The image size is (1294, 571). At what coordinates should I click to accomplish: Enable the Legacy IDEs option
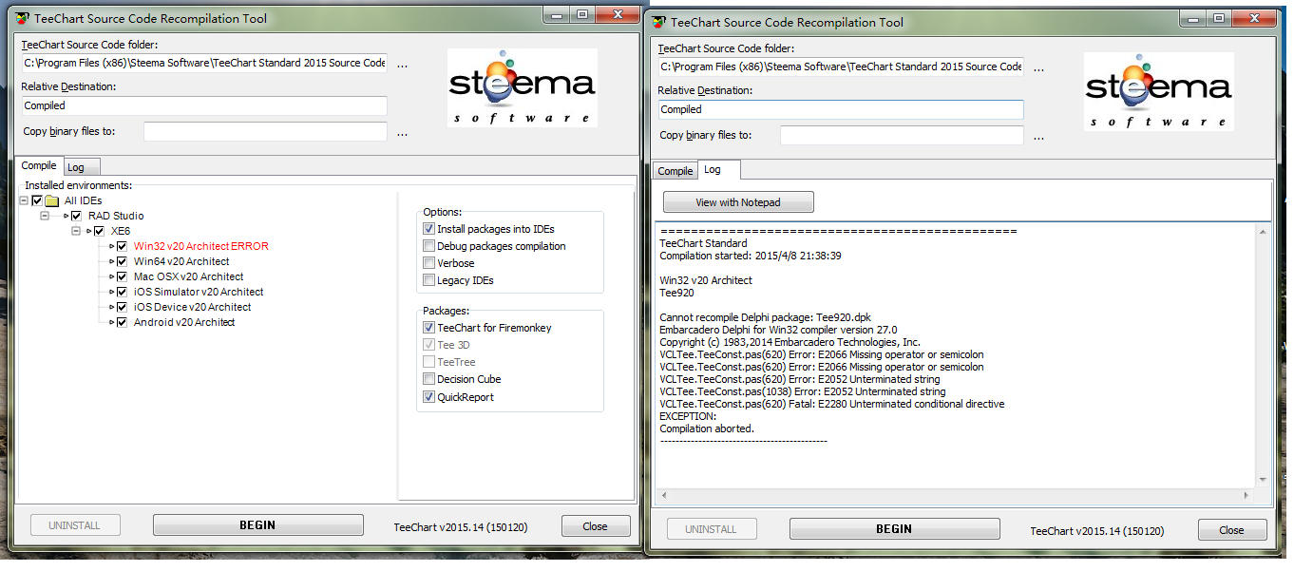[429, 280]
